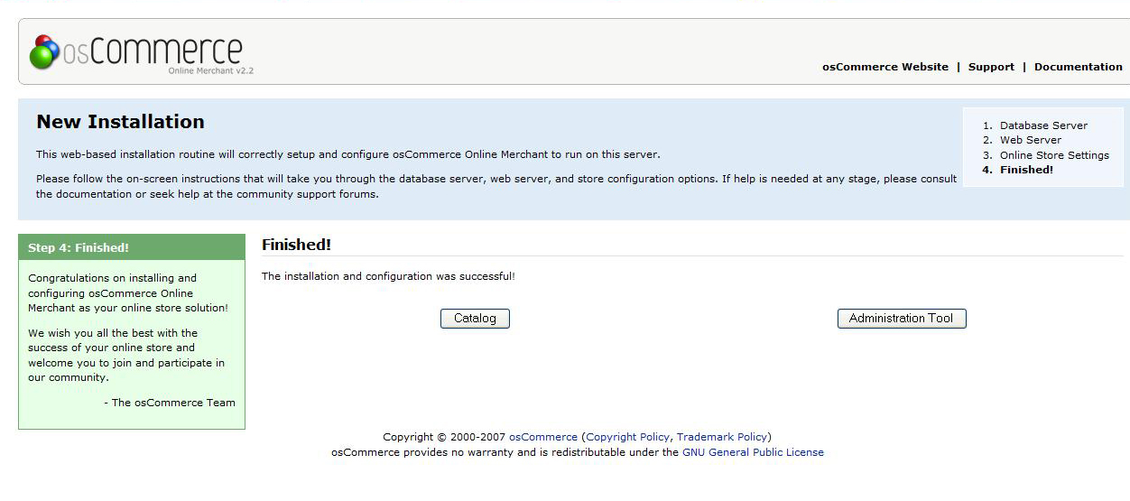This screenshot has width=1130, height=501.
Task: Open the osCommerce Website link
Action: (885, 67)
